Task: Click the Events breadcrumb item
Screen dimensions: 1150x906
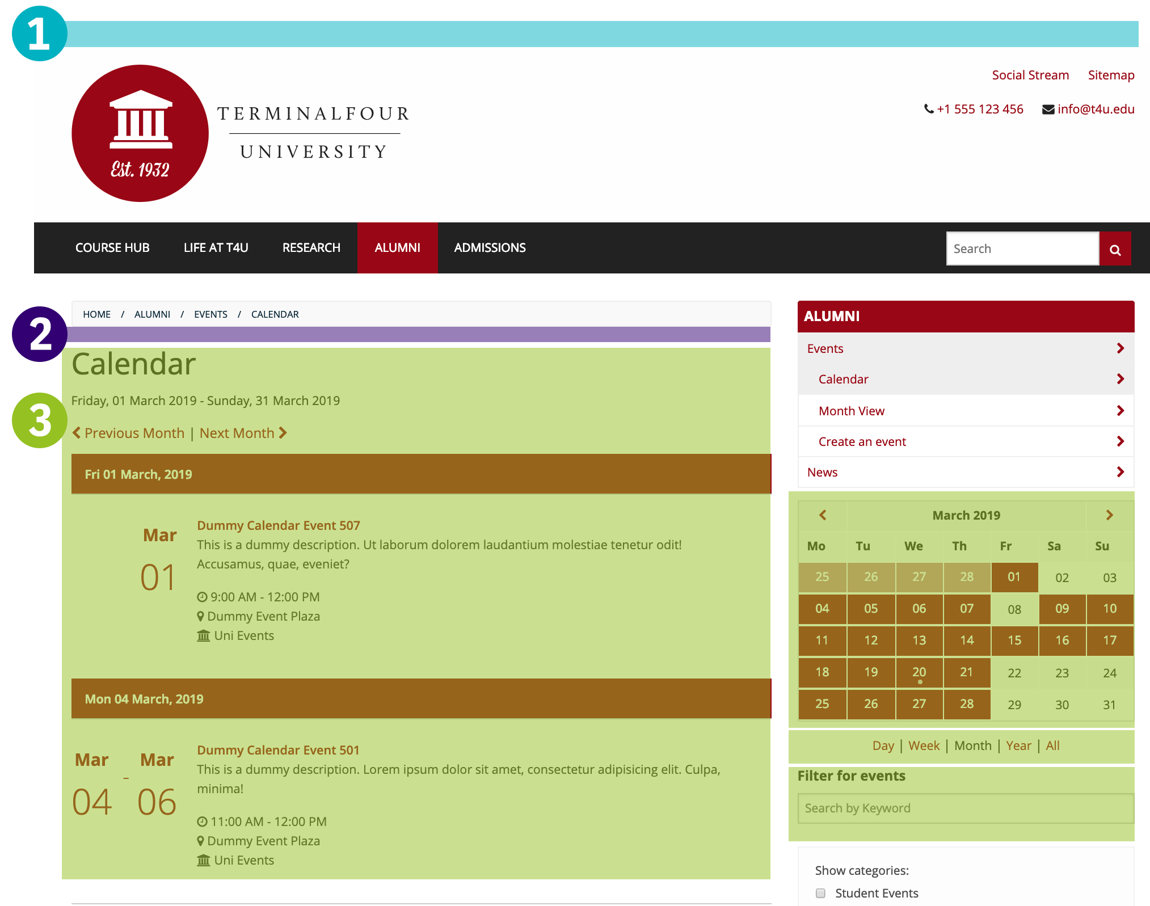Action: 210,314
